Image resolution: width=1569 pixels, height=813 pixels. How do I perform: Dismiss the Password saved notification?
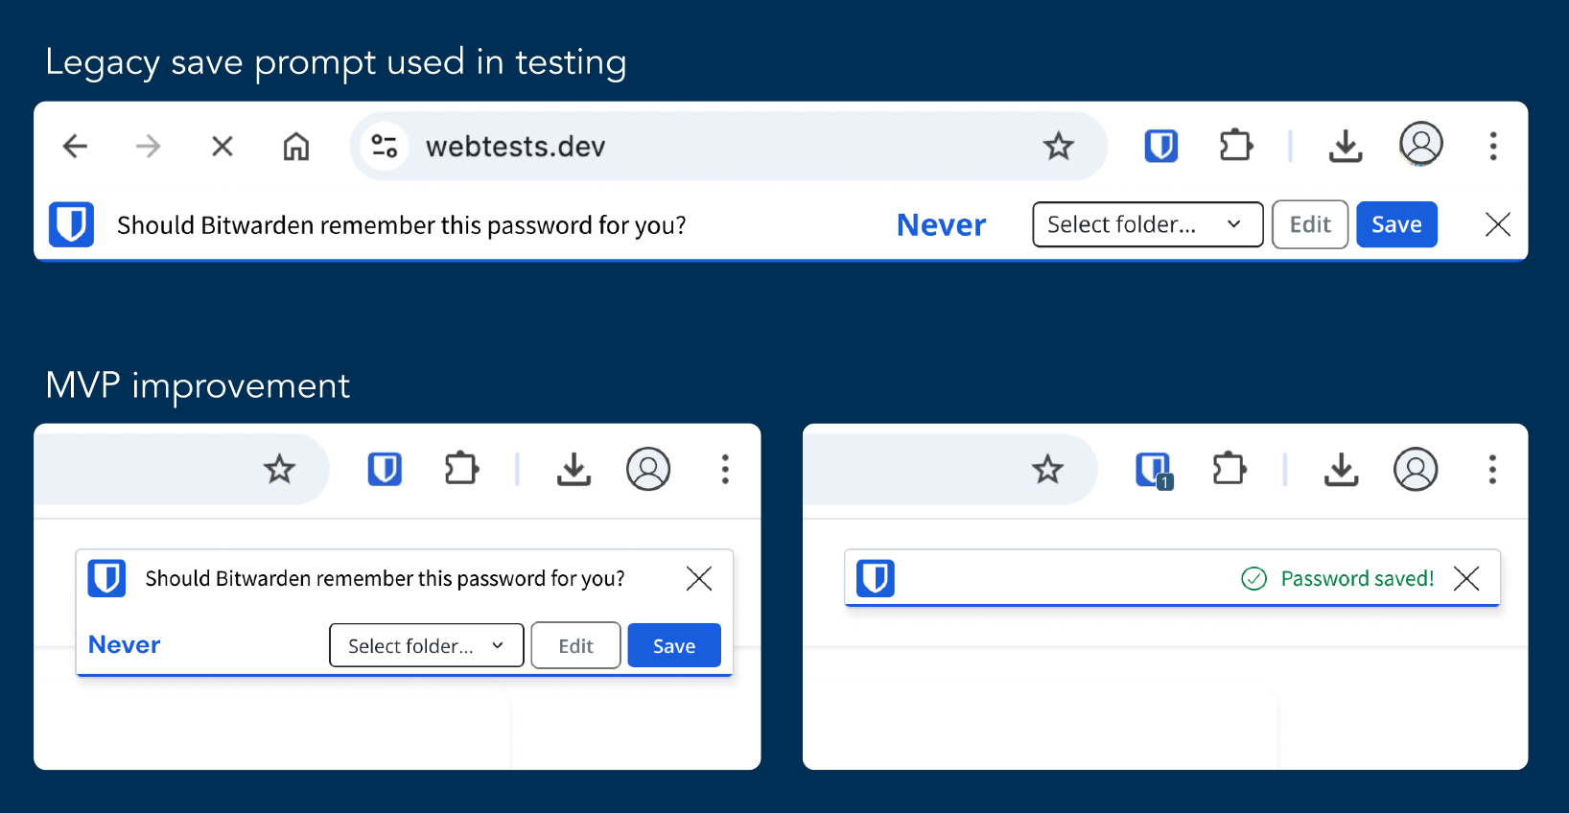[1466, 578]
